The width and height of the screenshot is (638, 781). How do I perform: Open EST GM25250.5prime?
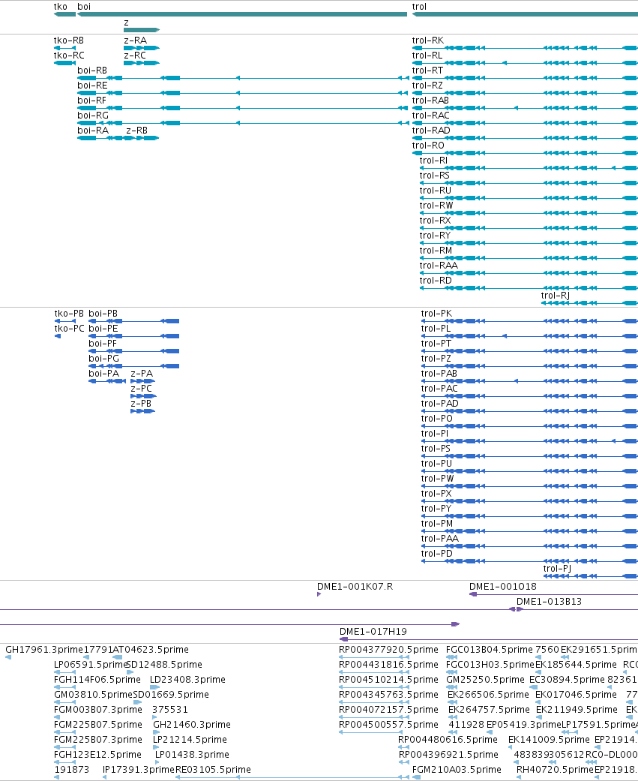(x=485, y=680)
